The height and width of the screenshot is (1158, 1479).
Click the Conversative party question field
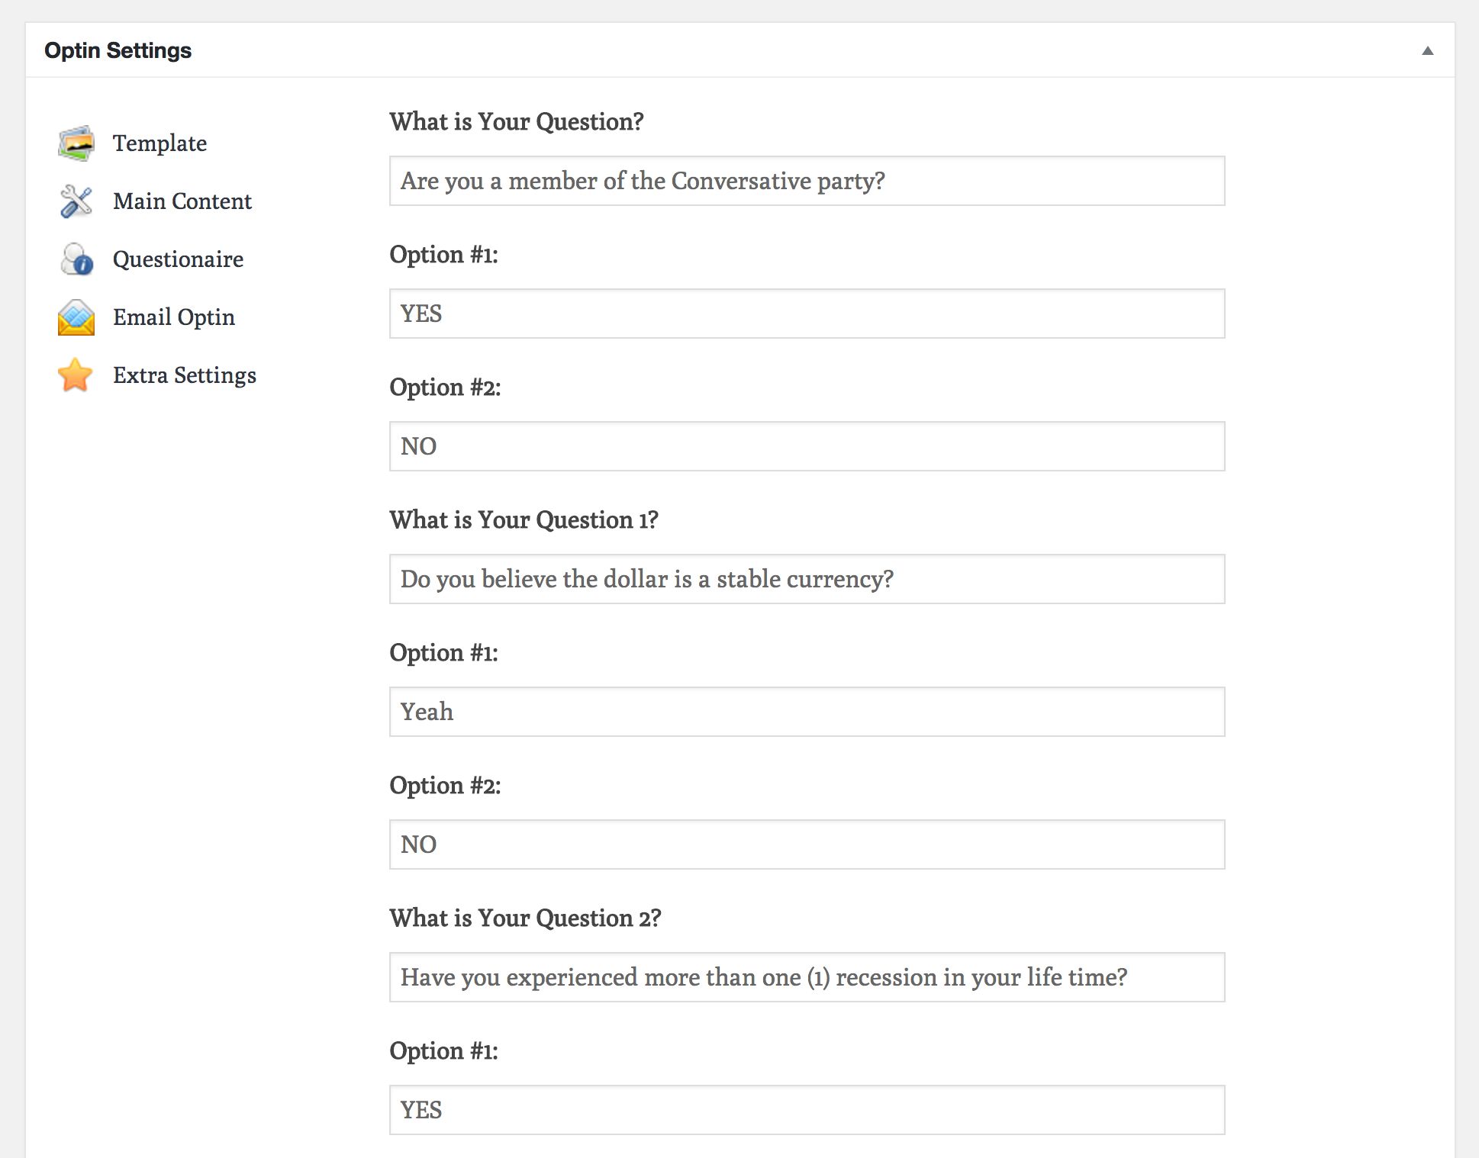point(807,181)
